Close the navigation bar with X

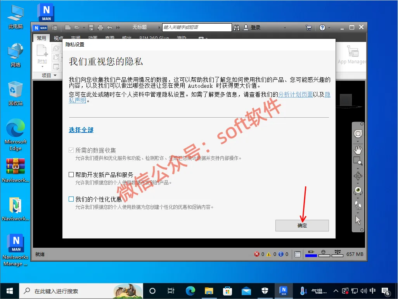[362, 124]
